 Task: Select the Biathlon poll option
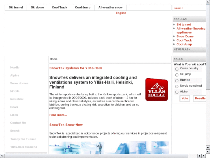(177, 81)
